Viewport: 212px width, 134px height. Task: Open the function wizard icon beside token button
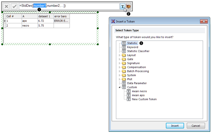(x=128, y=7)
